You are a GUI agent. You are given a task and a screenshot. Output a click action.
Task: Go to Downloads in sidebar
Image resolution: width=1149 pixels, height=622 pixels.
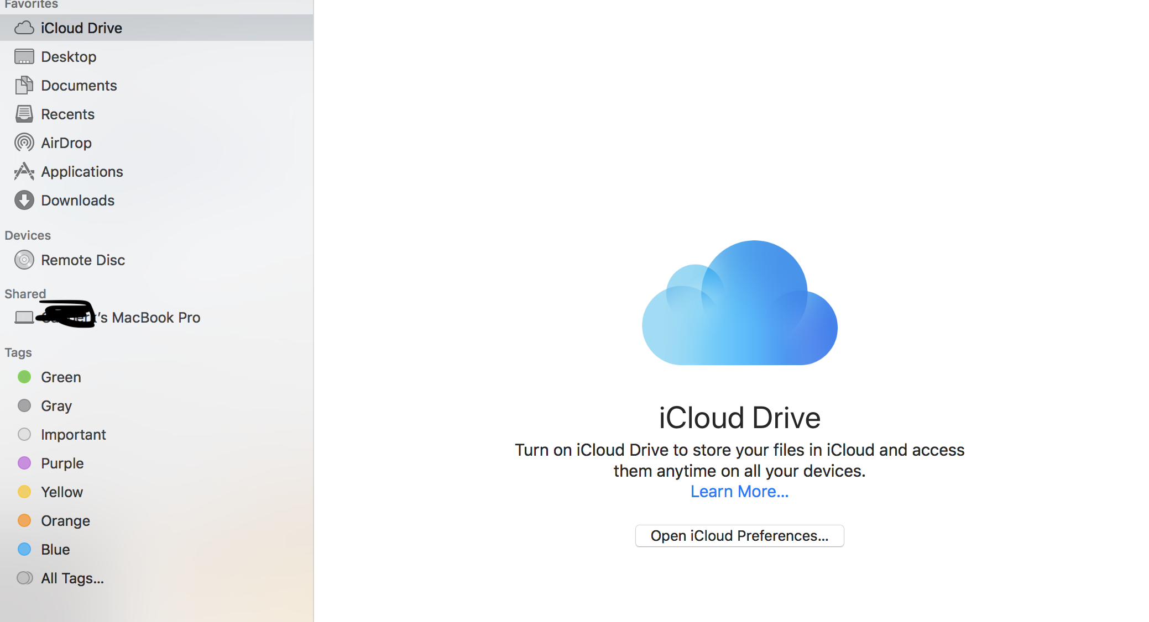click(77, 201)
